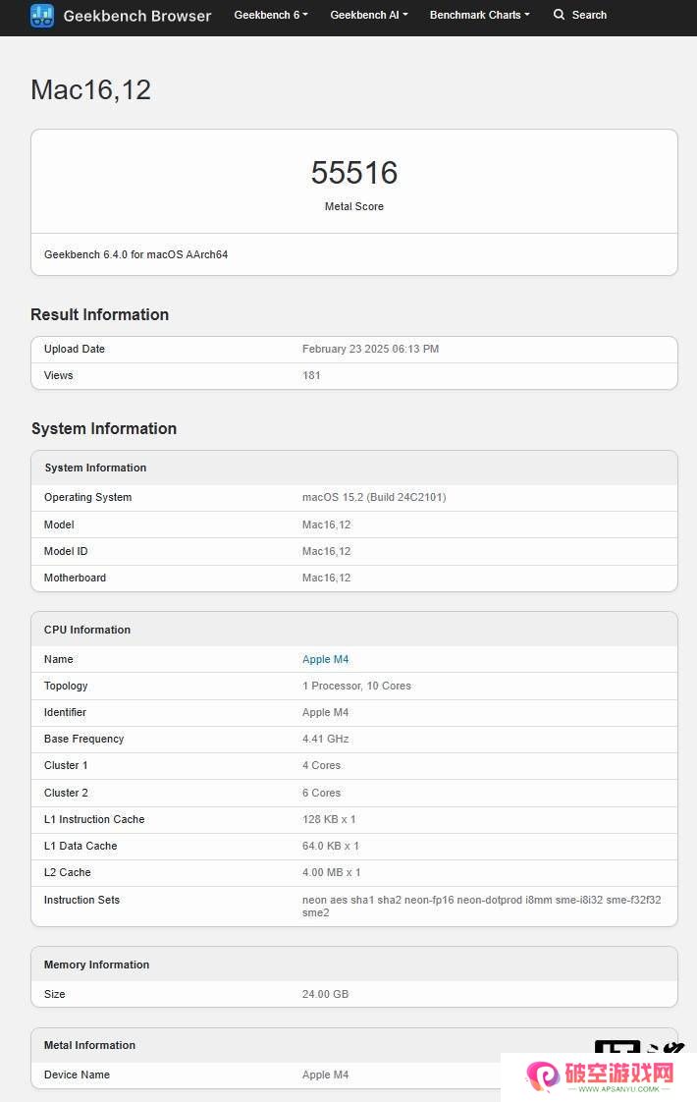Expand the Geekbench AI dropdown menu
The width and height of the screenshot is (697, 1102).
(369, 15)
